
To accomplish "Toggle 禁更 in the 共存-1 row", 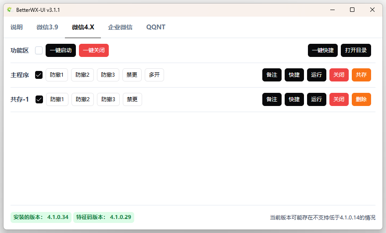I will (x=132, y=99).
